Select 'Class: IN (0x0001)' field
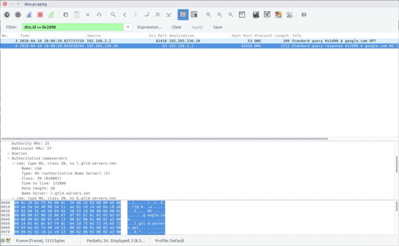 [41, 178]
